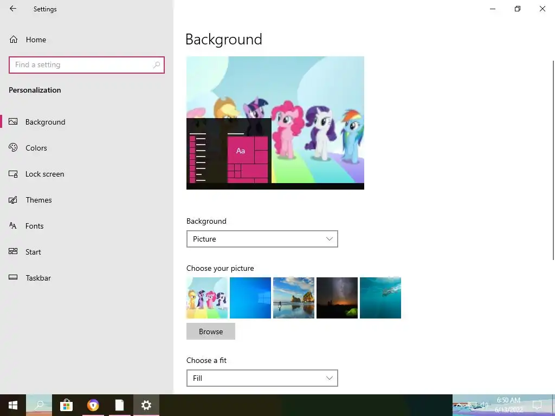Choose the night sky tent wallpaper thumbnail

point(337,298)
